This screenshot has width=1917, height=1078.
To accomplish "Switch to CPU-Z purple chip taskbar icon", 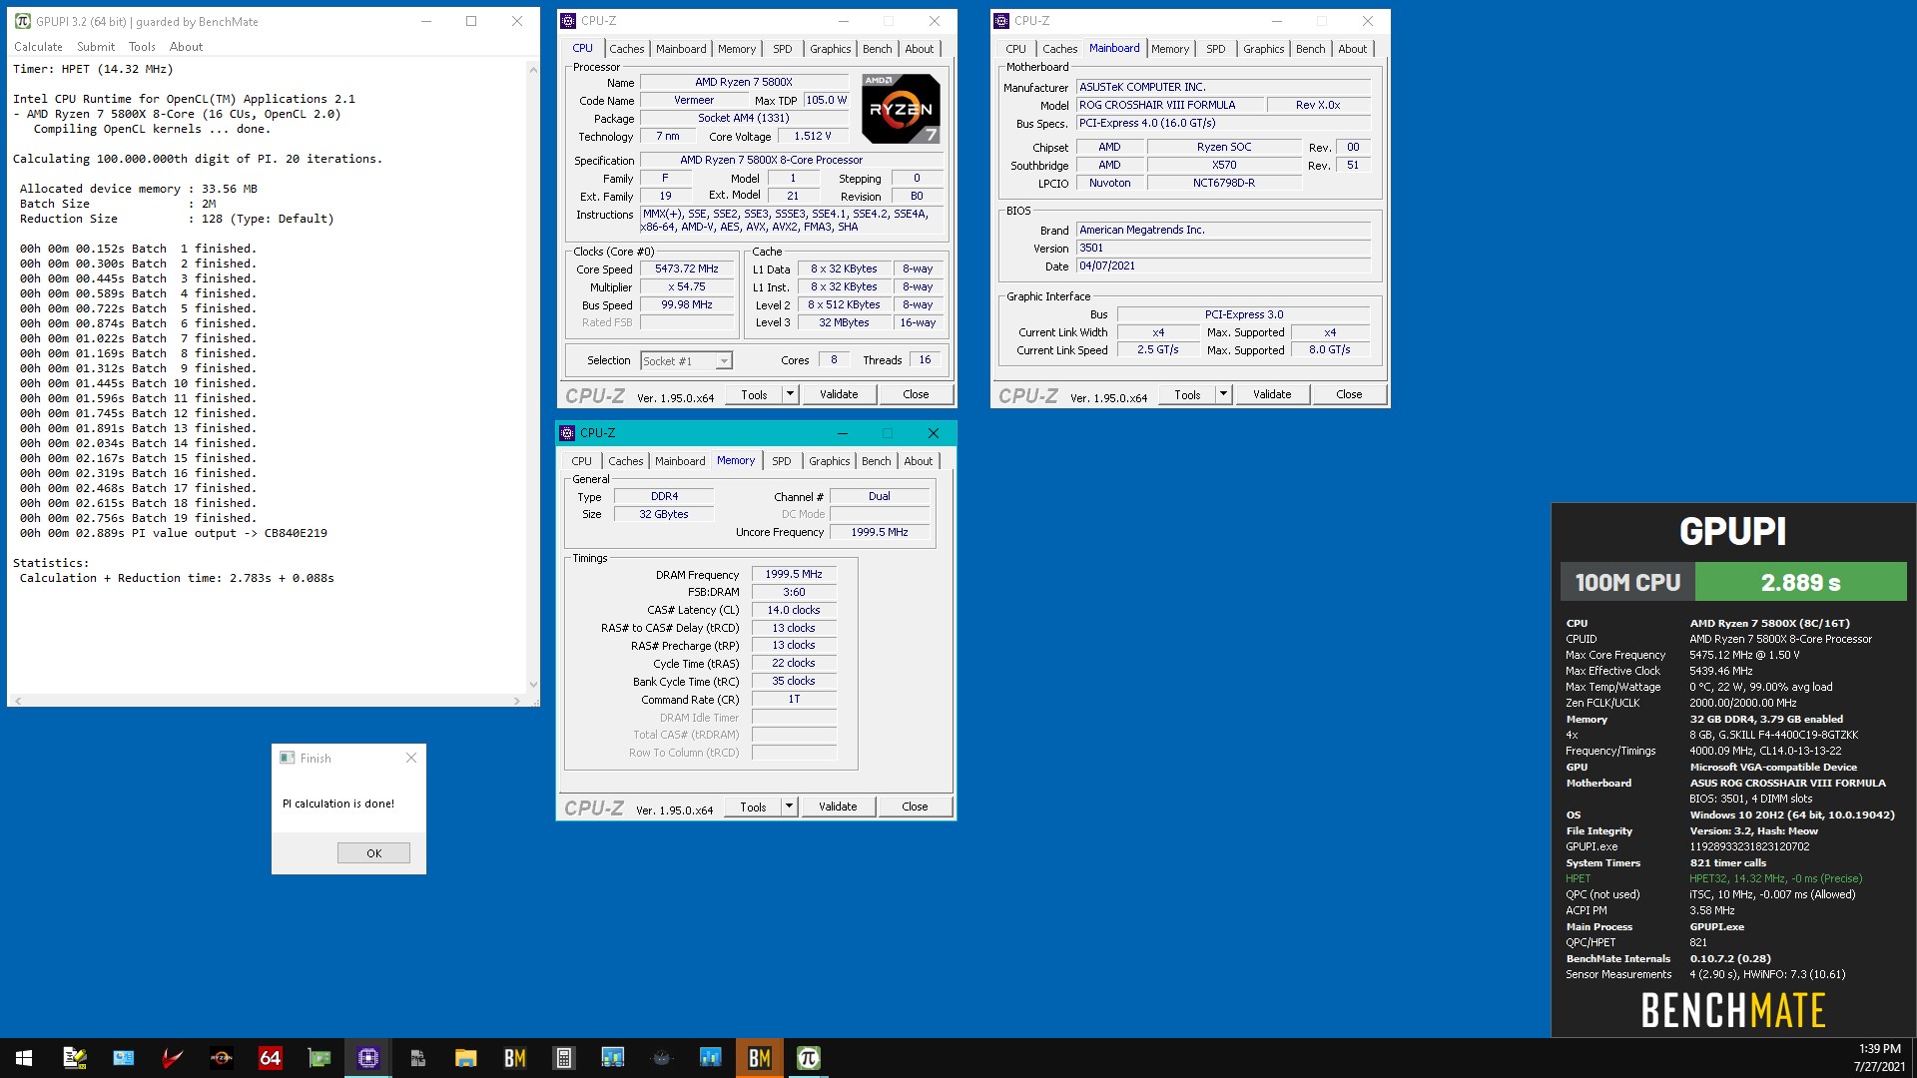I will pyautogui.click(x=367, y=1058).
